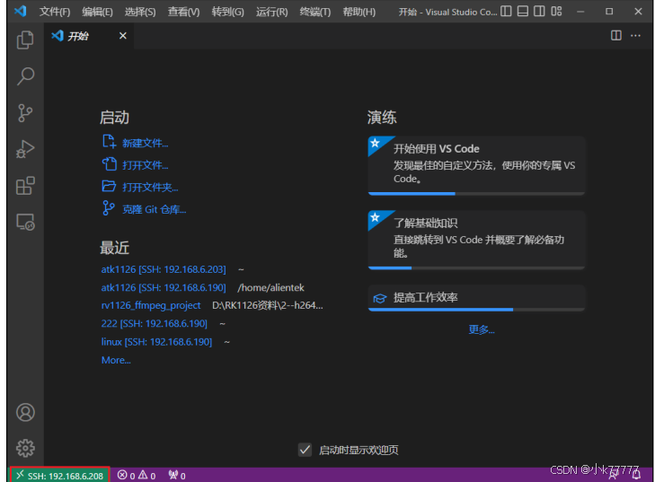Open the 转到(G) menu
This screenshot has width=655, height=482.
(x=227, y=12)
